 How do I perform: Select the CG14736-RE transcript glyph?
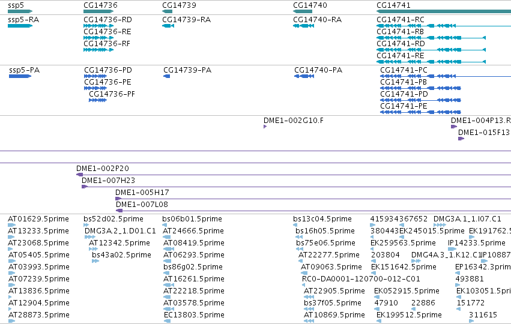coord(98,38)
